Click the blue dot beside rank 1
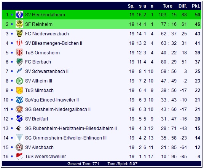The image size is (204, 168). pyautogui.click(x=12, y=14)
